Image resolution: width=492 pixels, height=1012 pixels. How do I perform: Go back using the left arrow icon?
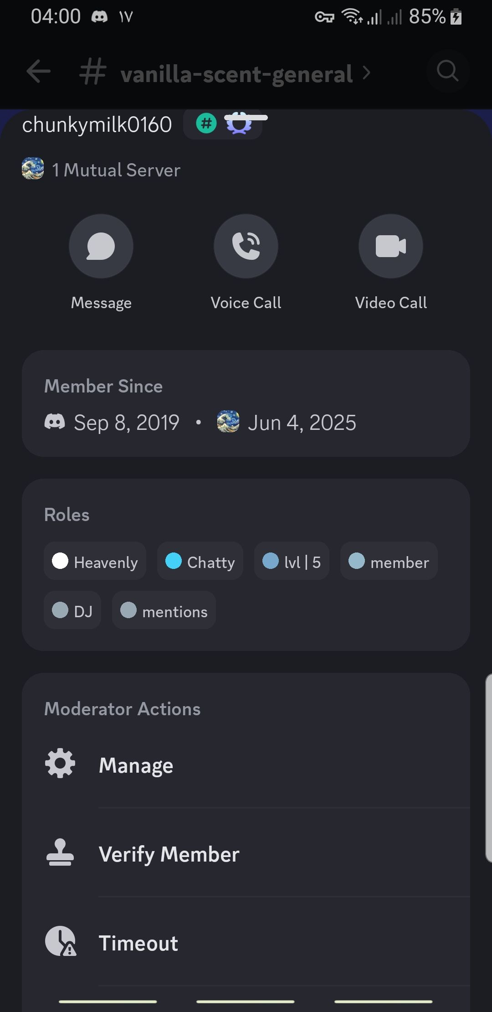[x=39, y=71]
